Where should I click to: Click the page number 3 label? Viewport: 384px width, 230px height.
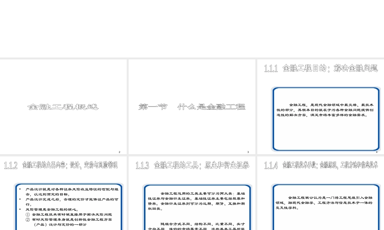pyautogui.click(x=248, y=152)
